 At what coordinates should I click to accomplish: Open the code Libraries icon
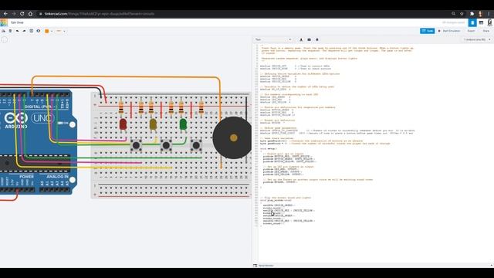(x=309, y=39)
